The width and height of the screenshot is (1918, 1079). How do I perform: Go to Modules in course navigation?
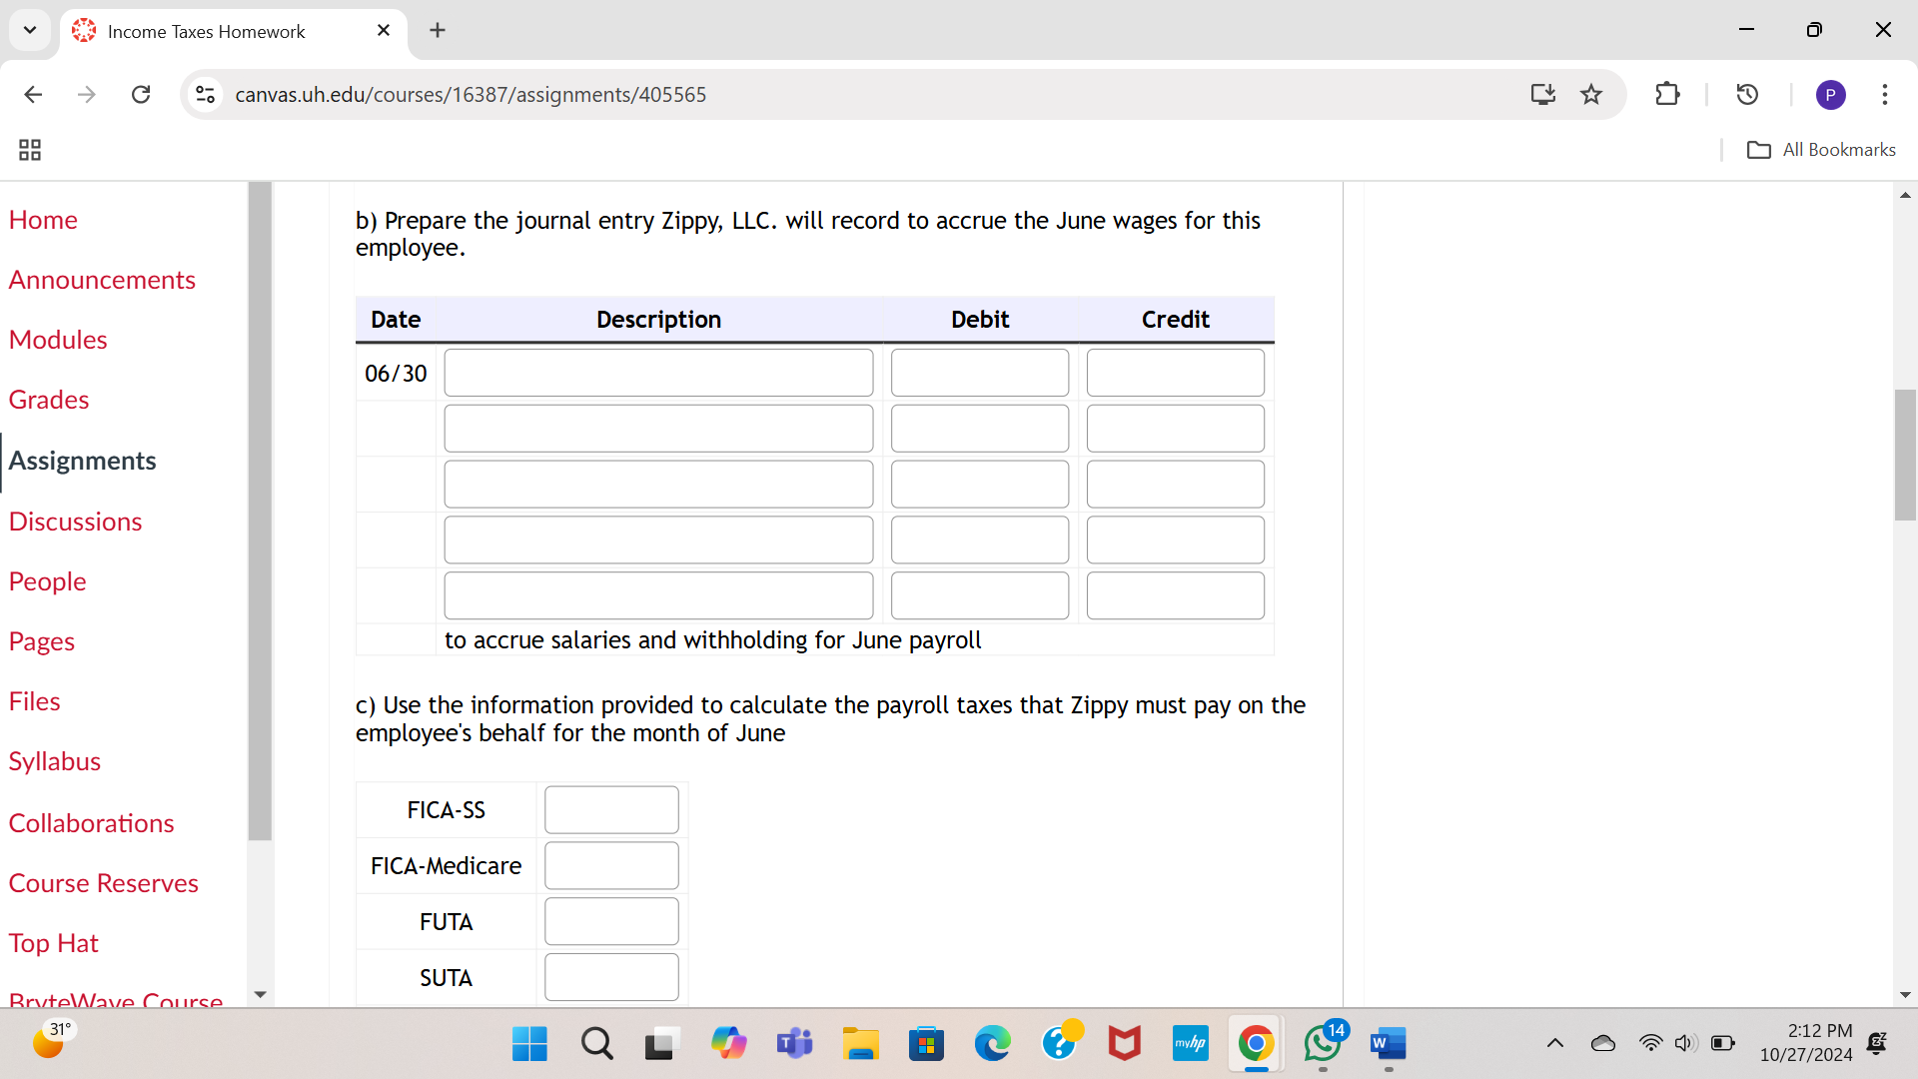coord(58,340)
